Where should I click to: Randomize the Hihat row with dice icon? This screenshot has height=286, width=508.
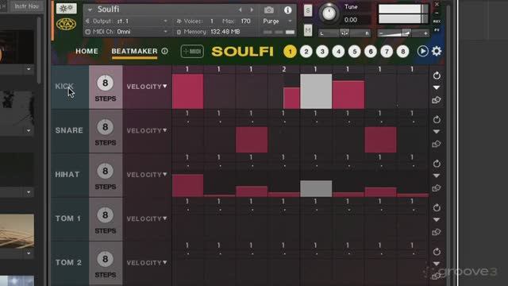pyautogui.click(x=437, y=188)
